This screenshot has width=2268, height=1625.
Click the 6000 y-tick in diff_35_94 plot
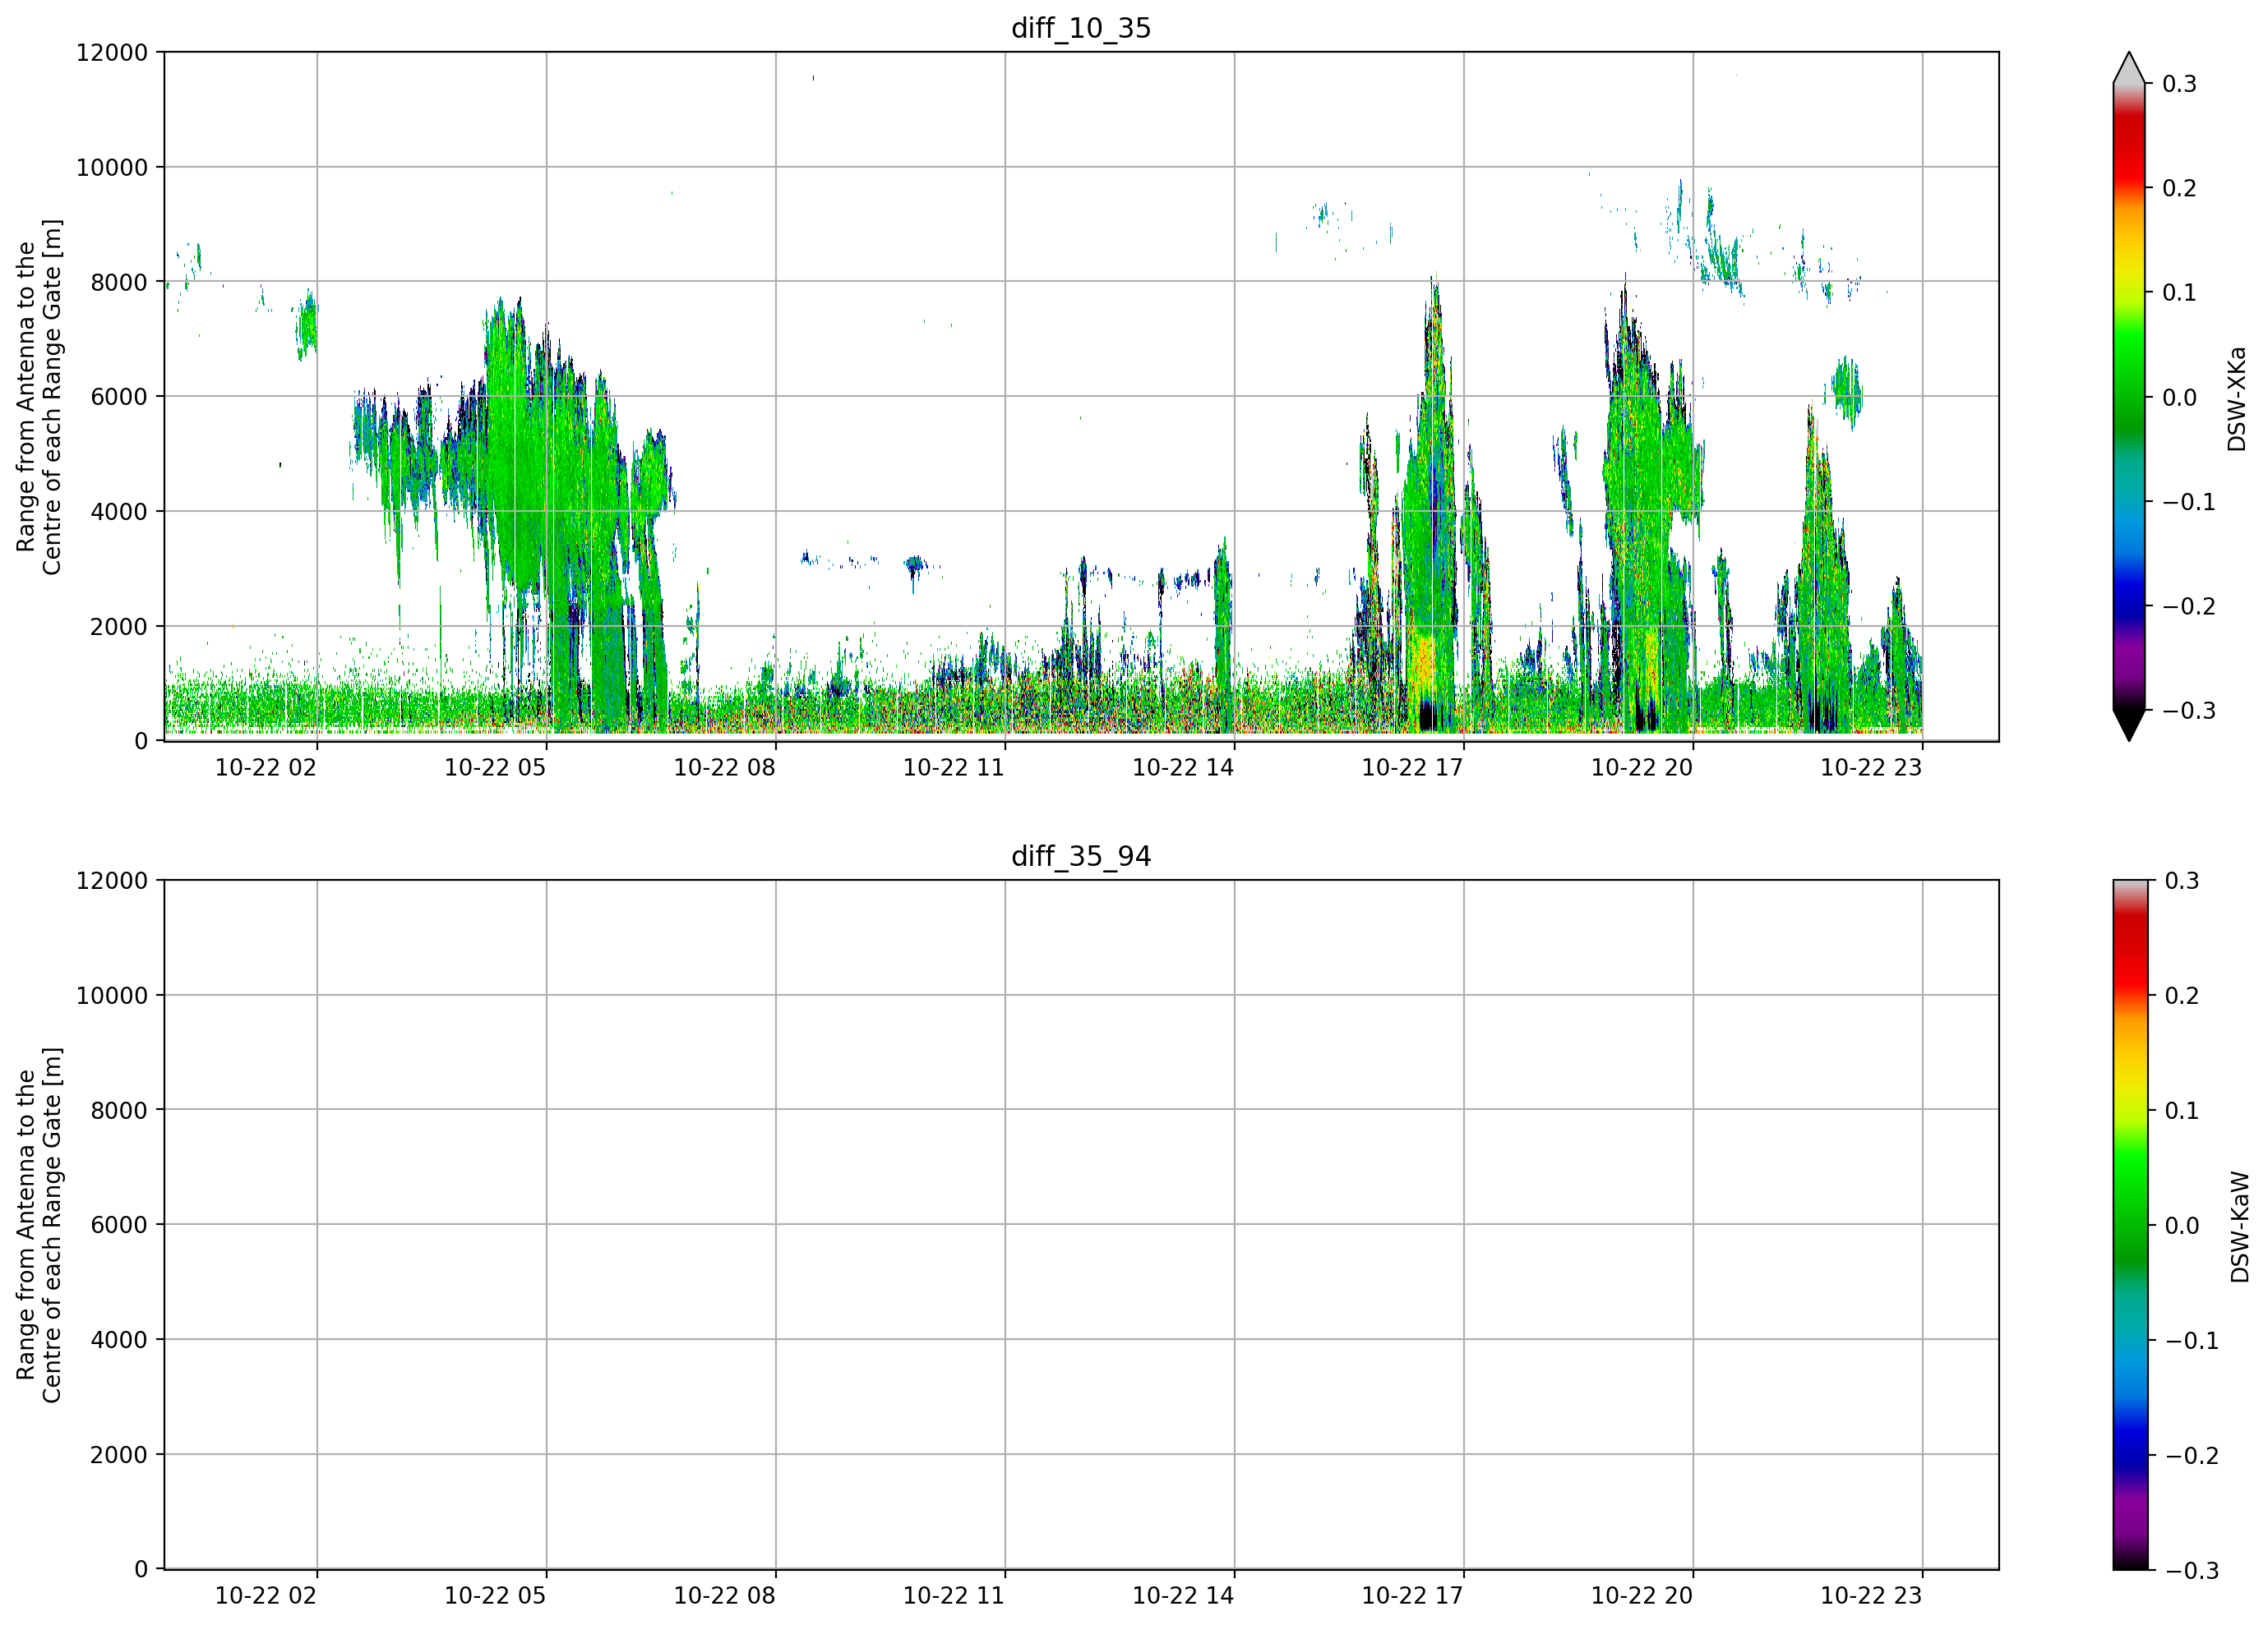(119, 1225)
